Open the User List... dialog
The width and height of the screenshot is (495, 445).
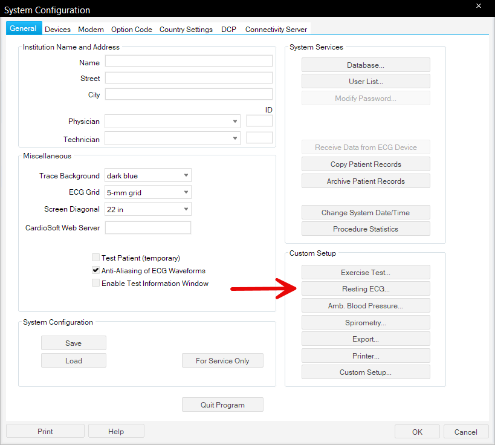(x=366, y=82)
